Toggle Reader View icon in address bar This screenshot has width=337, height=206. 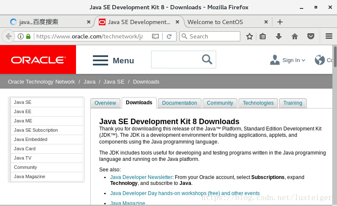click(x=155, y=36)
